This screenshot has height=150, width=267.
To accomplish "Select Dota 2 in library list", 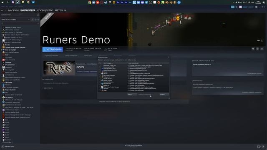I will pos(7,55).
